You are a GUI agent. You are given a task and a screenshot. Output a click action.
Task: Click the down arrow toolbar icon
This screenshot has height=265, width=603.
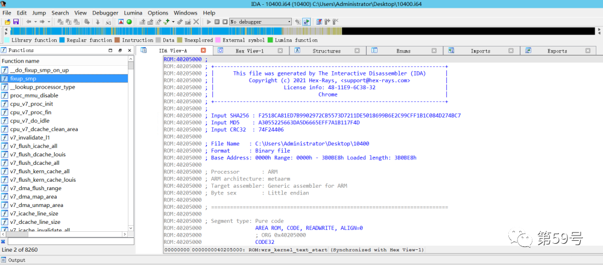point(98,22)
